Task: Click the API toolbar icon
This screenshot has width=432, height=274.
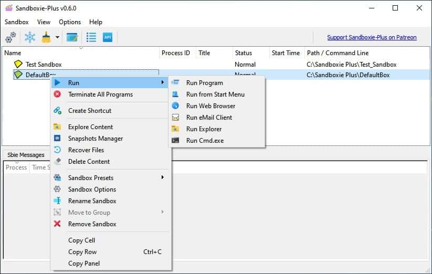Action: 108,37
